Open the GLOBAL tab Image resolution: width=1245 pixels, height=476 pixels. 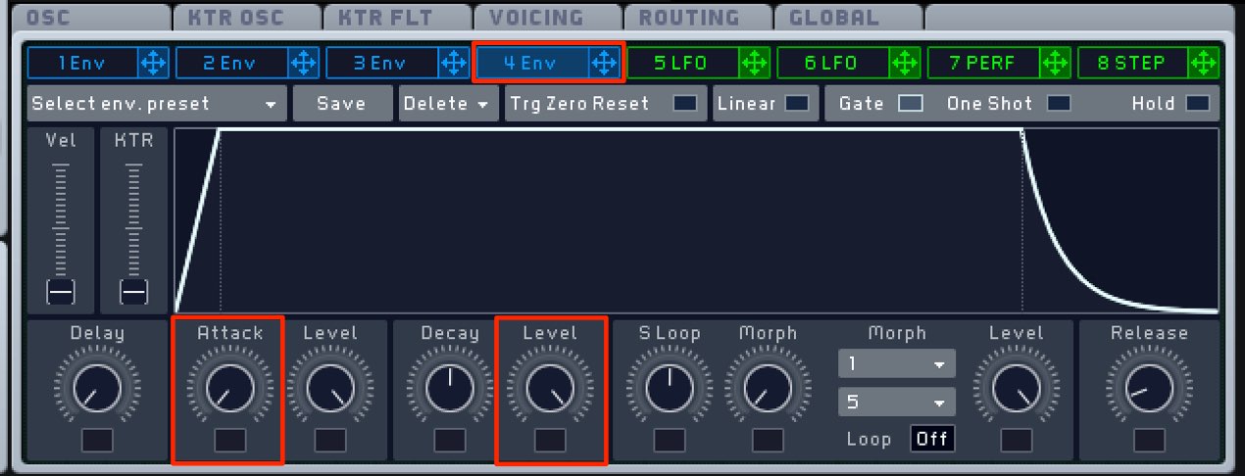coord(848,18)
